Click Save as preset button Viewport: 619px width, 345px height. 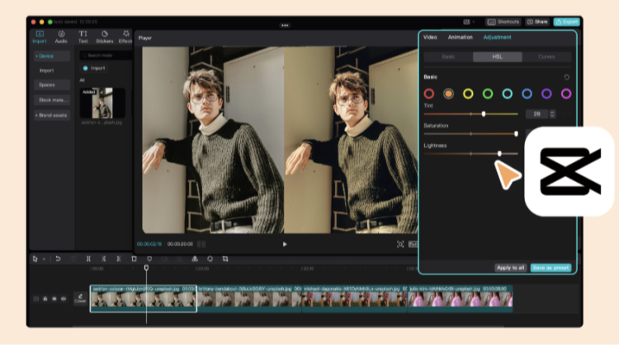[x=550, y=268]
